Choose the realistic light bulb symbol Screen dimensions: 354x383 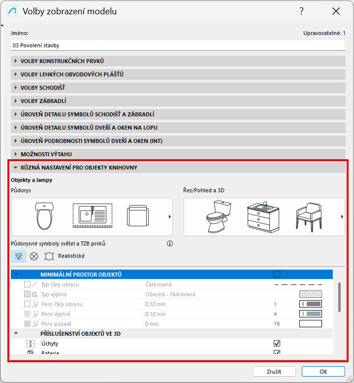click(19, 256)
